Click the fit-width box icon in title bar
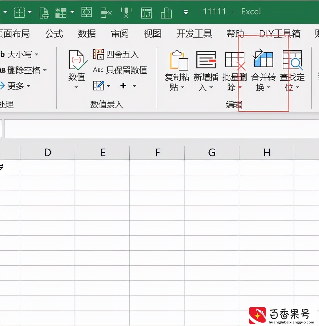 coord(87,12)
